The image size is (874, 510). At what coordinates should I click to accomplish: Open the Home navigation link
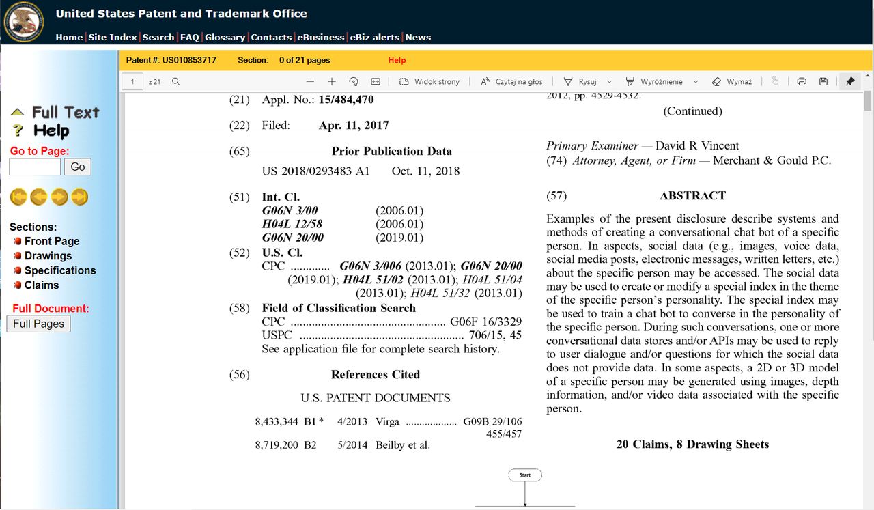[69, 38]
